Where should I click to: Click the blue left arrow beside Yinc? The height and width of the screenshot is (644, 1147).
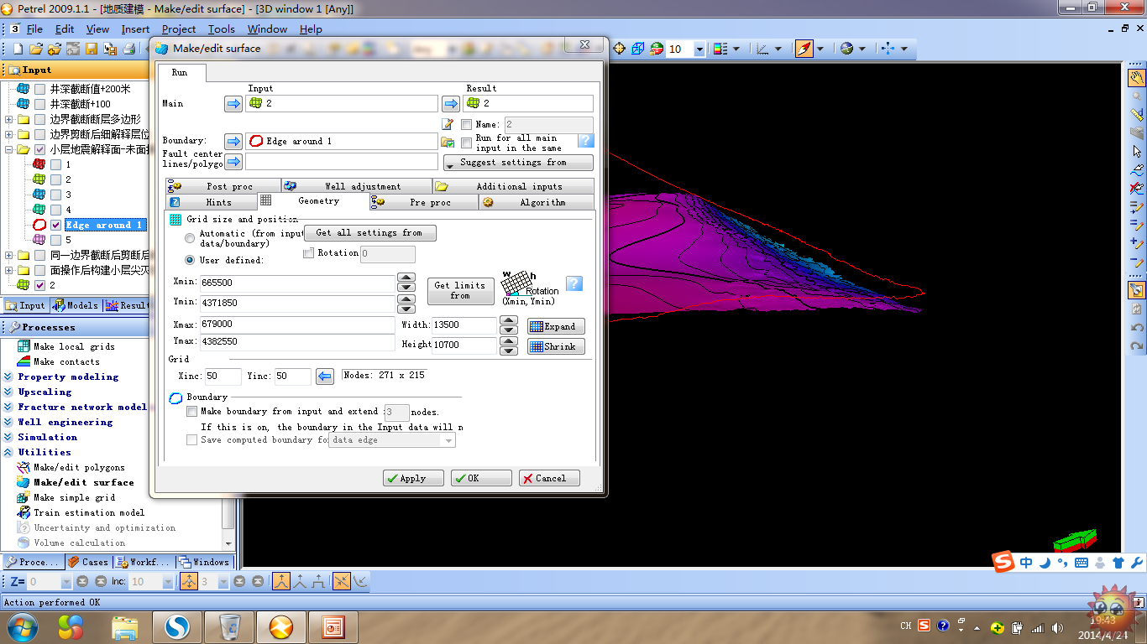tap(325, 377)
